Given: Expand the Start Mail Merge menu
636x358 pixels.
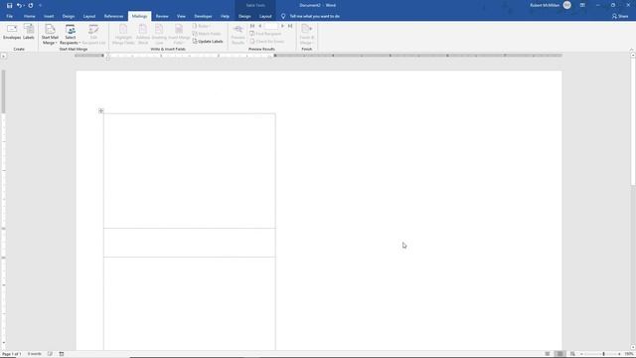Looking at the screenshot, I should (x=50, y=35).
